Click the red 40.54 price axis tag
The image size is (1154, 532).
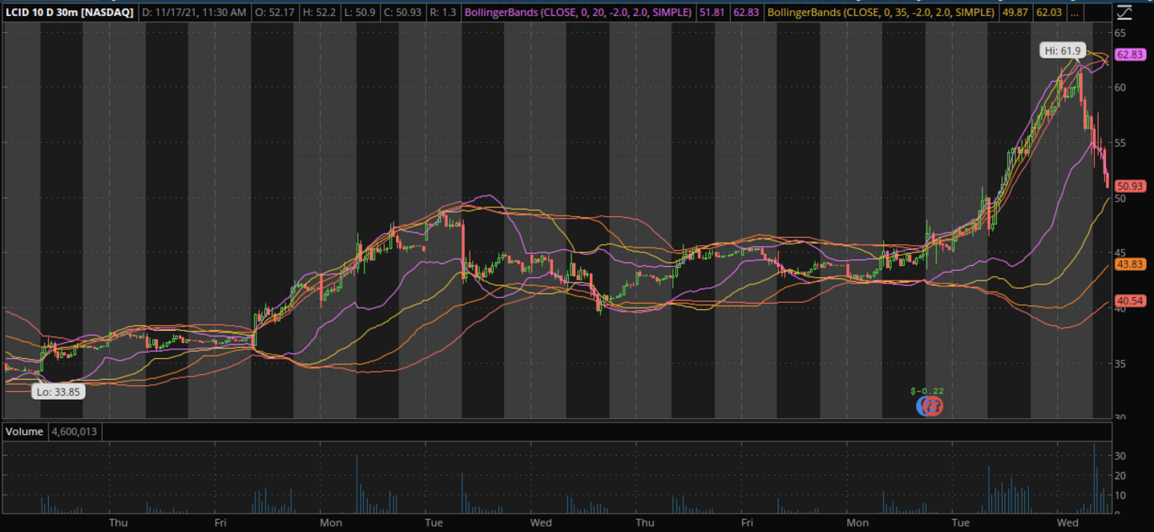pos(1129,300)
